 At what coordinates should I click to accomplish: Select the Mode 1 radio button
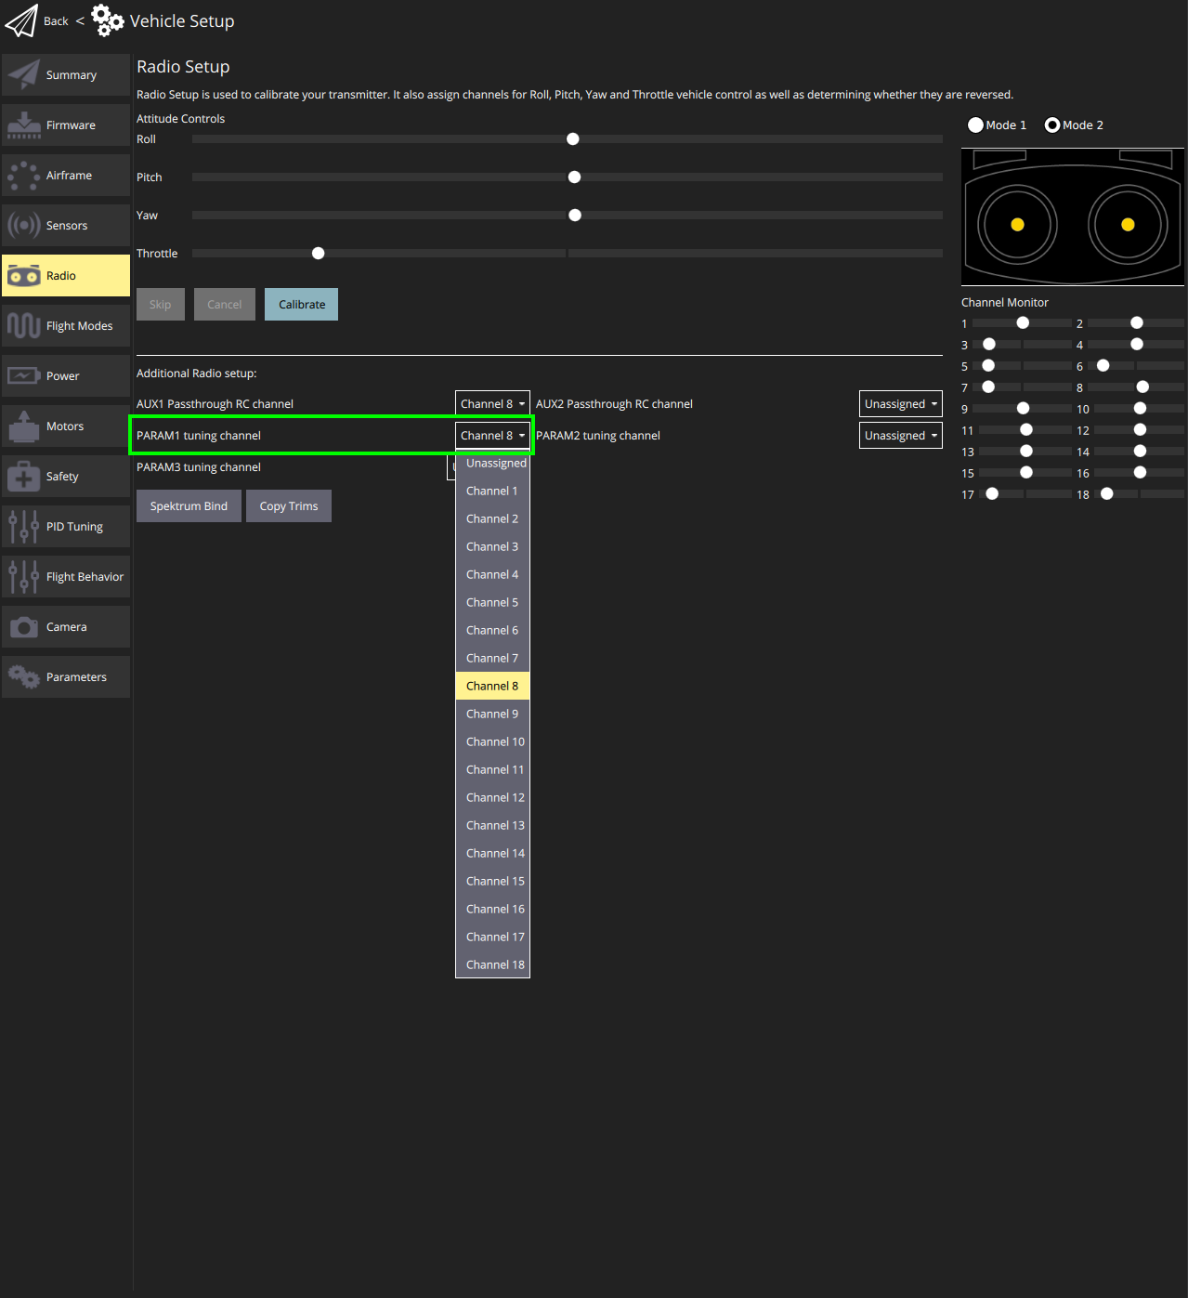975,125
